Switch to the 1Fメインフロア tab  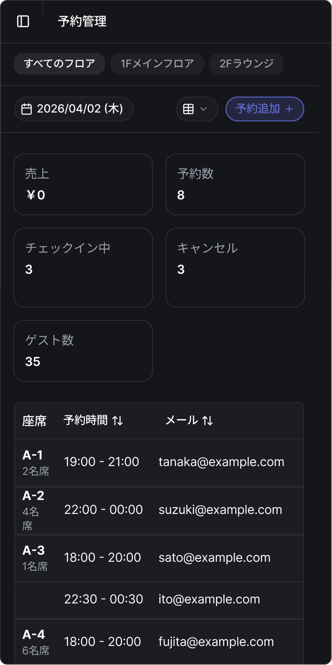(157, 64)
